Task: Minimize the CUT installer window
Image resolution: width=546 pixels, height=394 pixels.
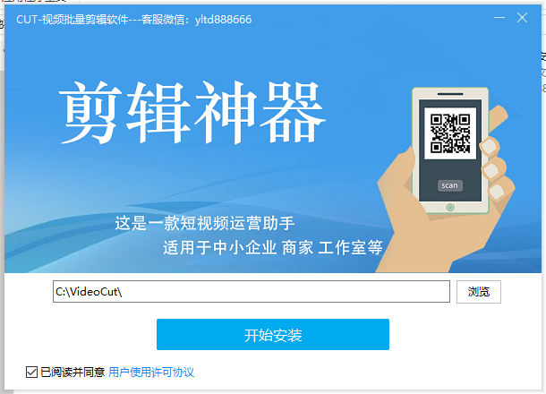Action: [499, 17]
